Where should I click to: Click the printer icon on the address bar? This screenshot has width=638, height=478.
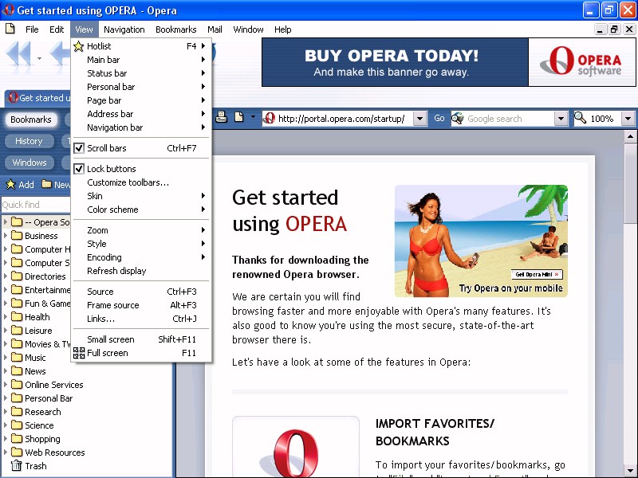221,117
